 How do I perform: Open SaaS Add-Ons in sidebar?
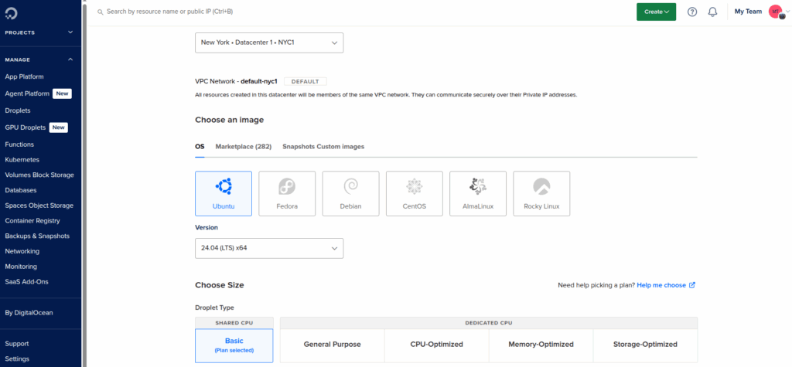click(27, 282)
